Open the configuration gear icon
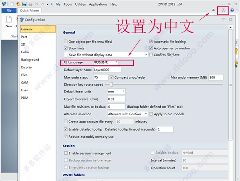240x181 pixels. coord(223,10)
